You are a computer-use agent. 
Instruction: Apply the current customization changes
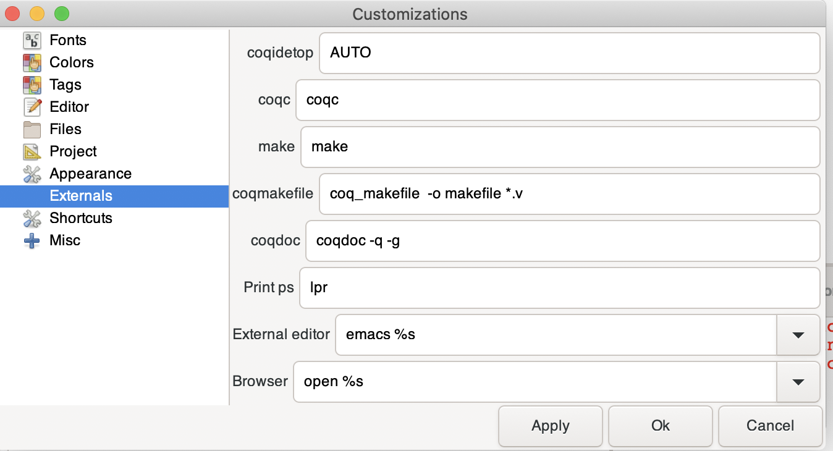(x=550, y=426)
